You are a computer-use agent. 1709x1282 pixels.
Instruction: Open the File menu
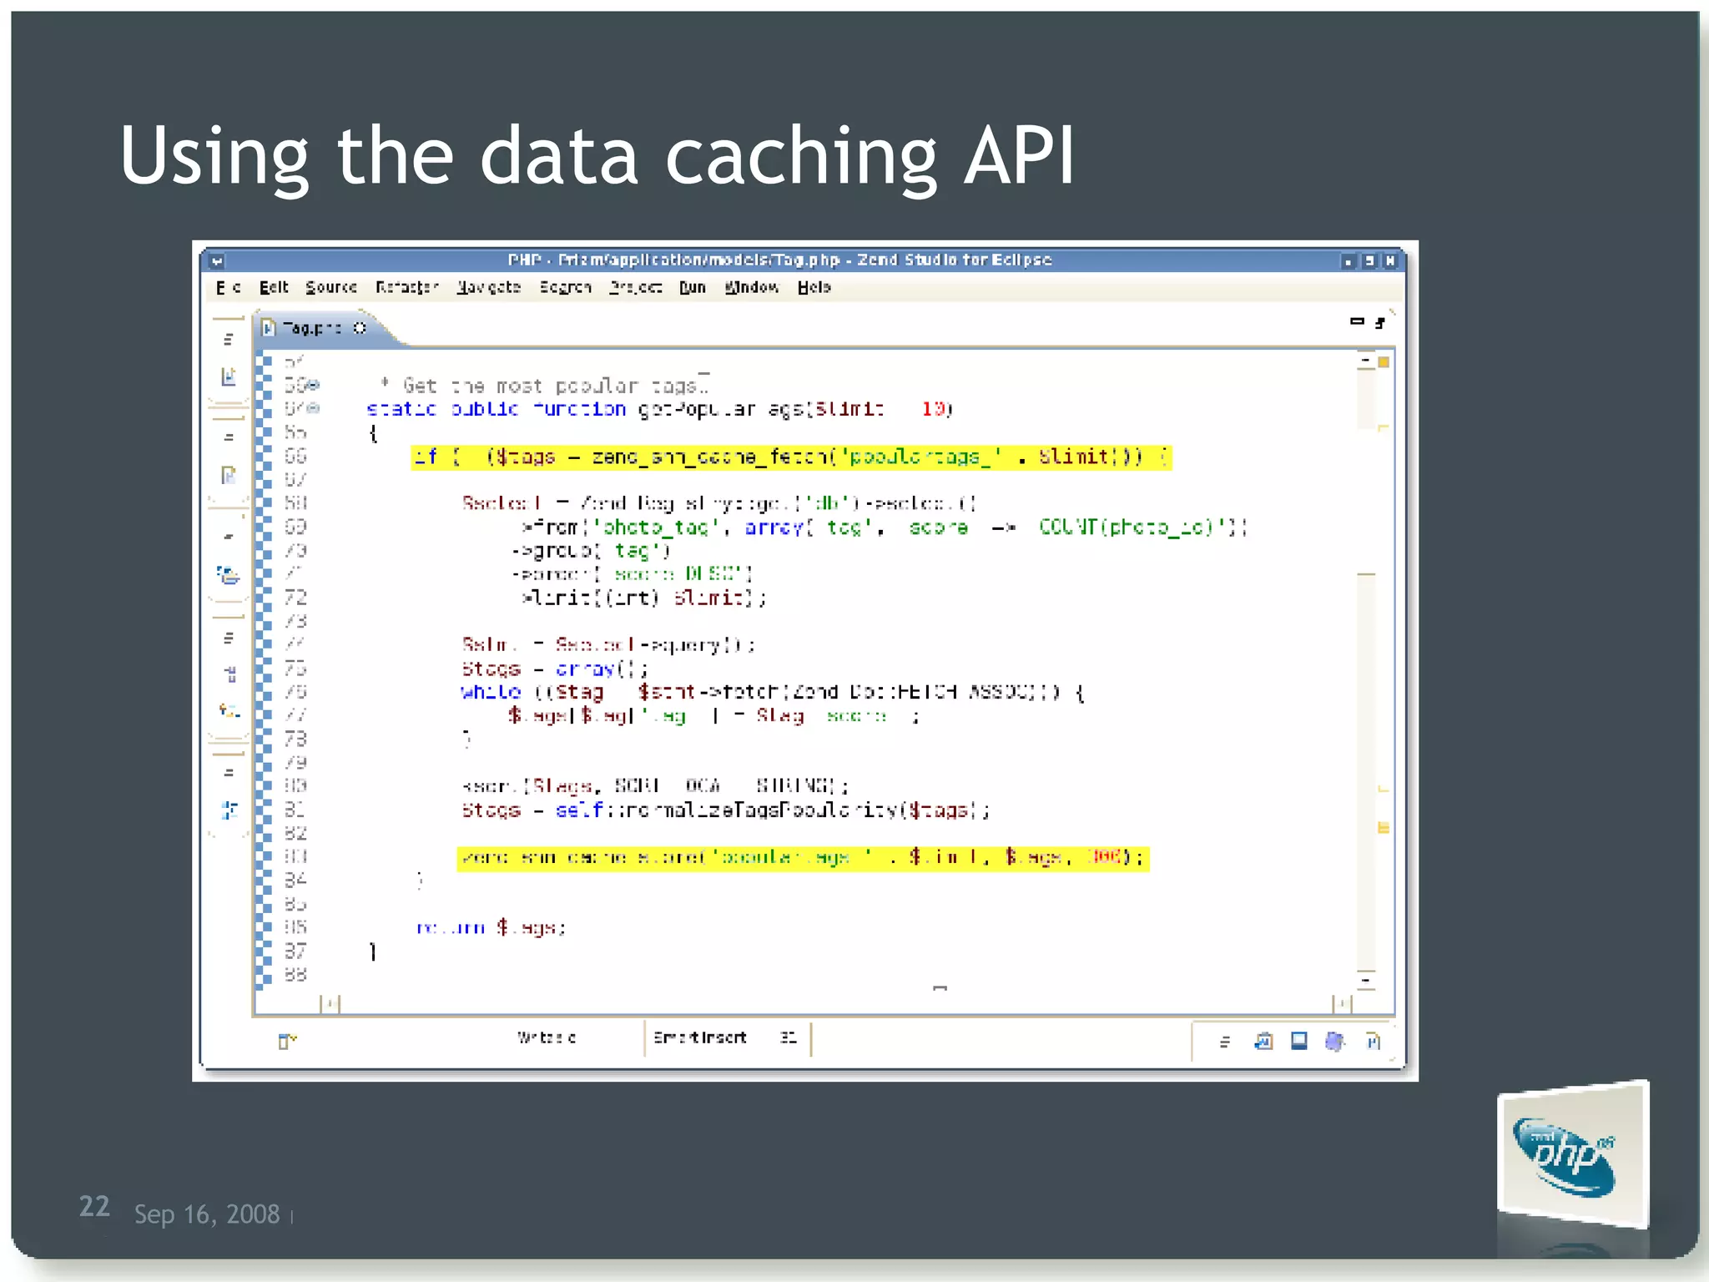(228, 287)
